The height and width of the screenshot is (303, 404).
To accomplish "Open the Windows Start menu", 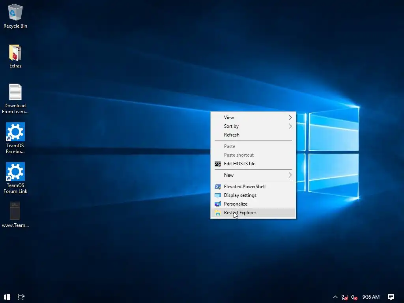I will (7, 297).
